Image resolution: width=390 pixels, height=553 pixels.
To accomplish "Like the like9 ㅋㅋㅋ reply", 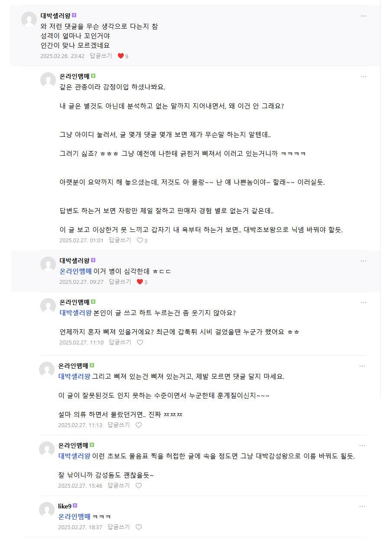I will [x=139, y=527].
